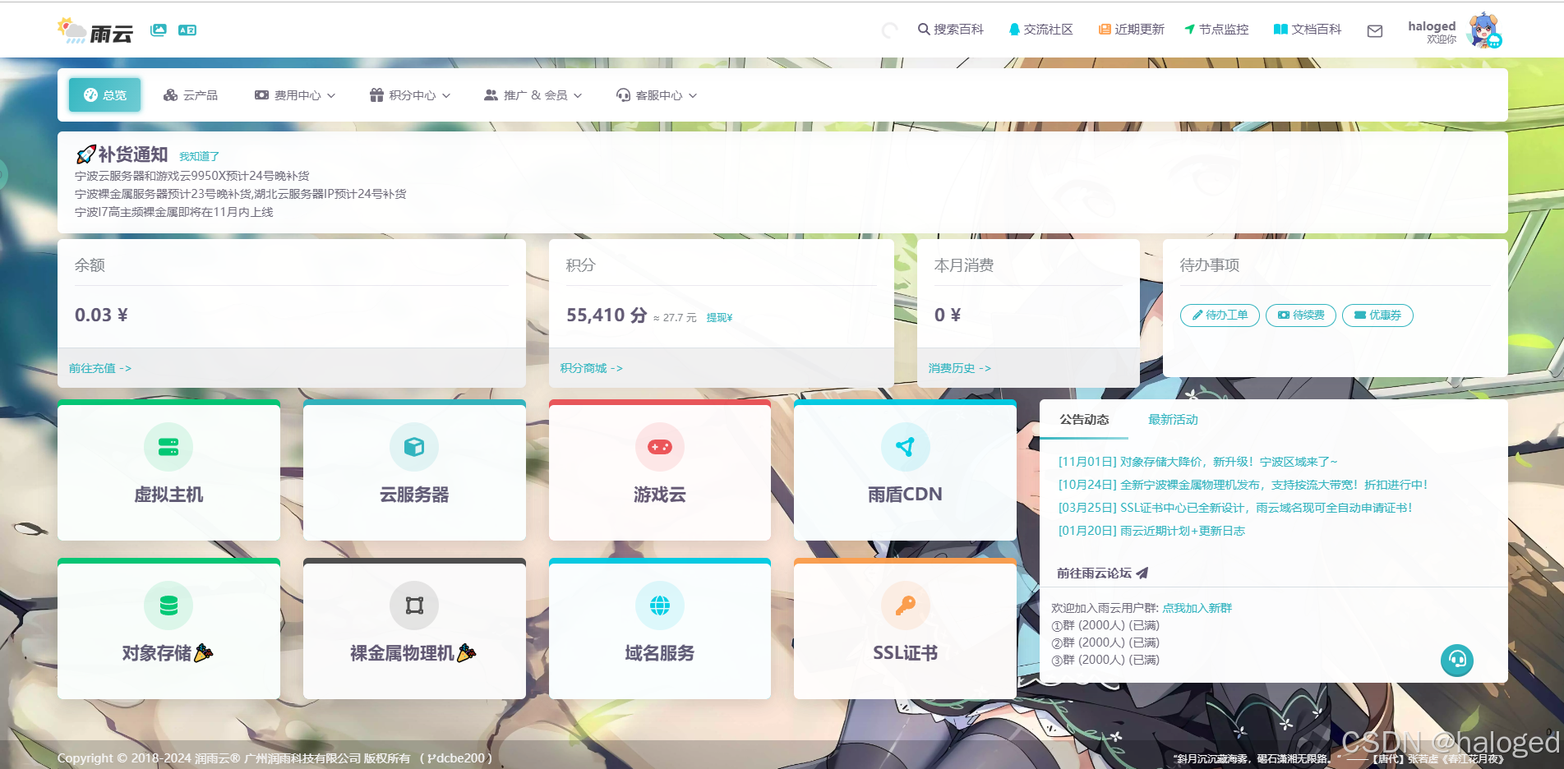Expand the 积分中心 dropdown menu
This screenshot has width=1564, height=769.
(410, 95)
